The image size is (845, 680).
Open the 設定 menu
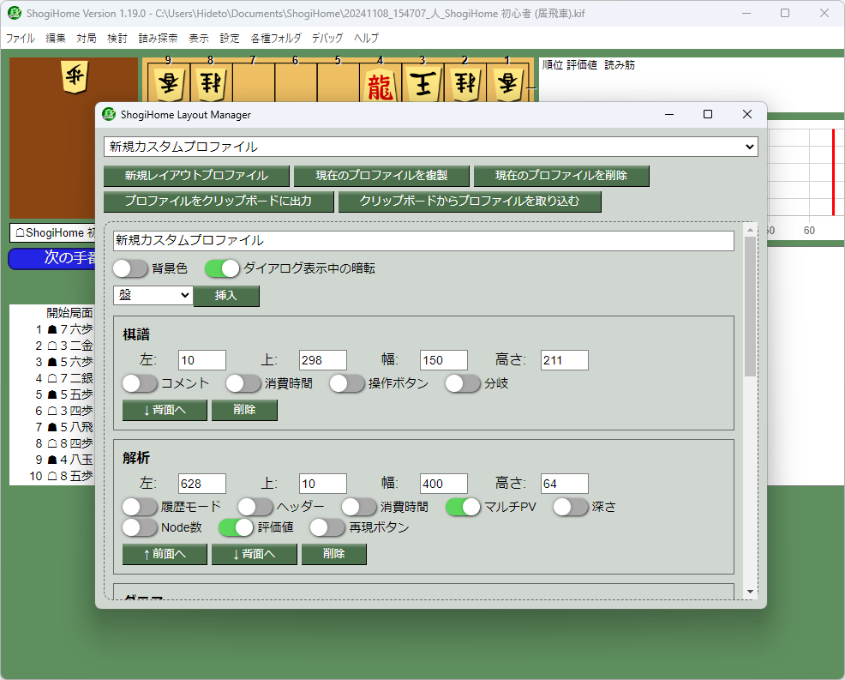[x=228, y=38]
